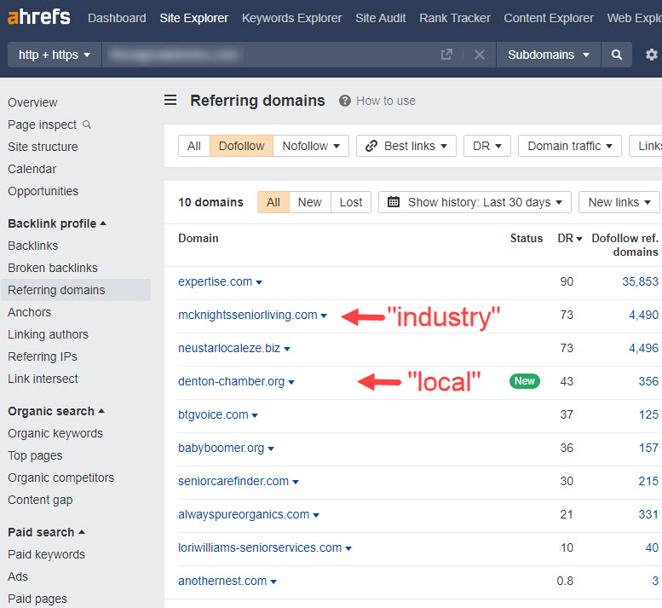
Task: Select the Dofollow filter
Action: 241,146
